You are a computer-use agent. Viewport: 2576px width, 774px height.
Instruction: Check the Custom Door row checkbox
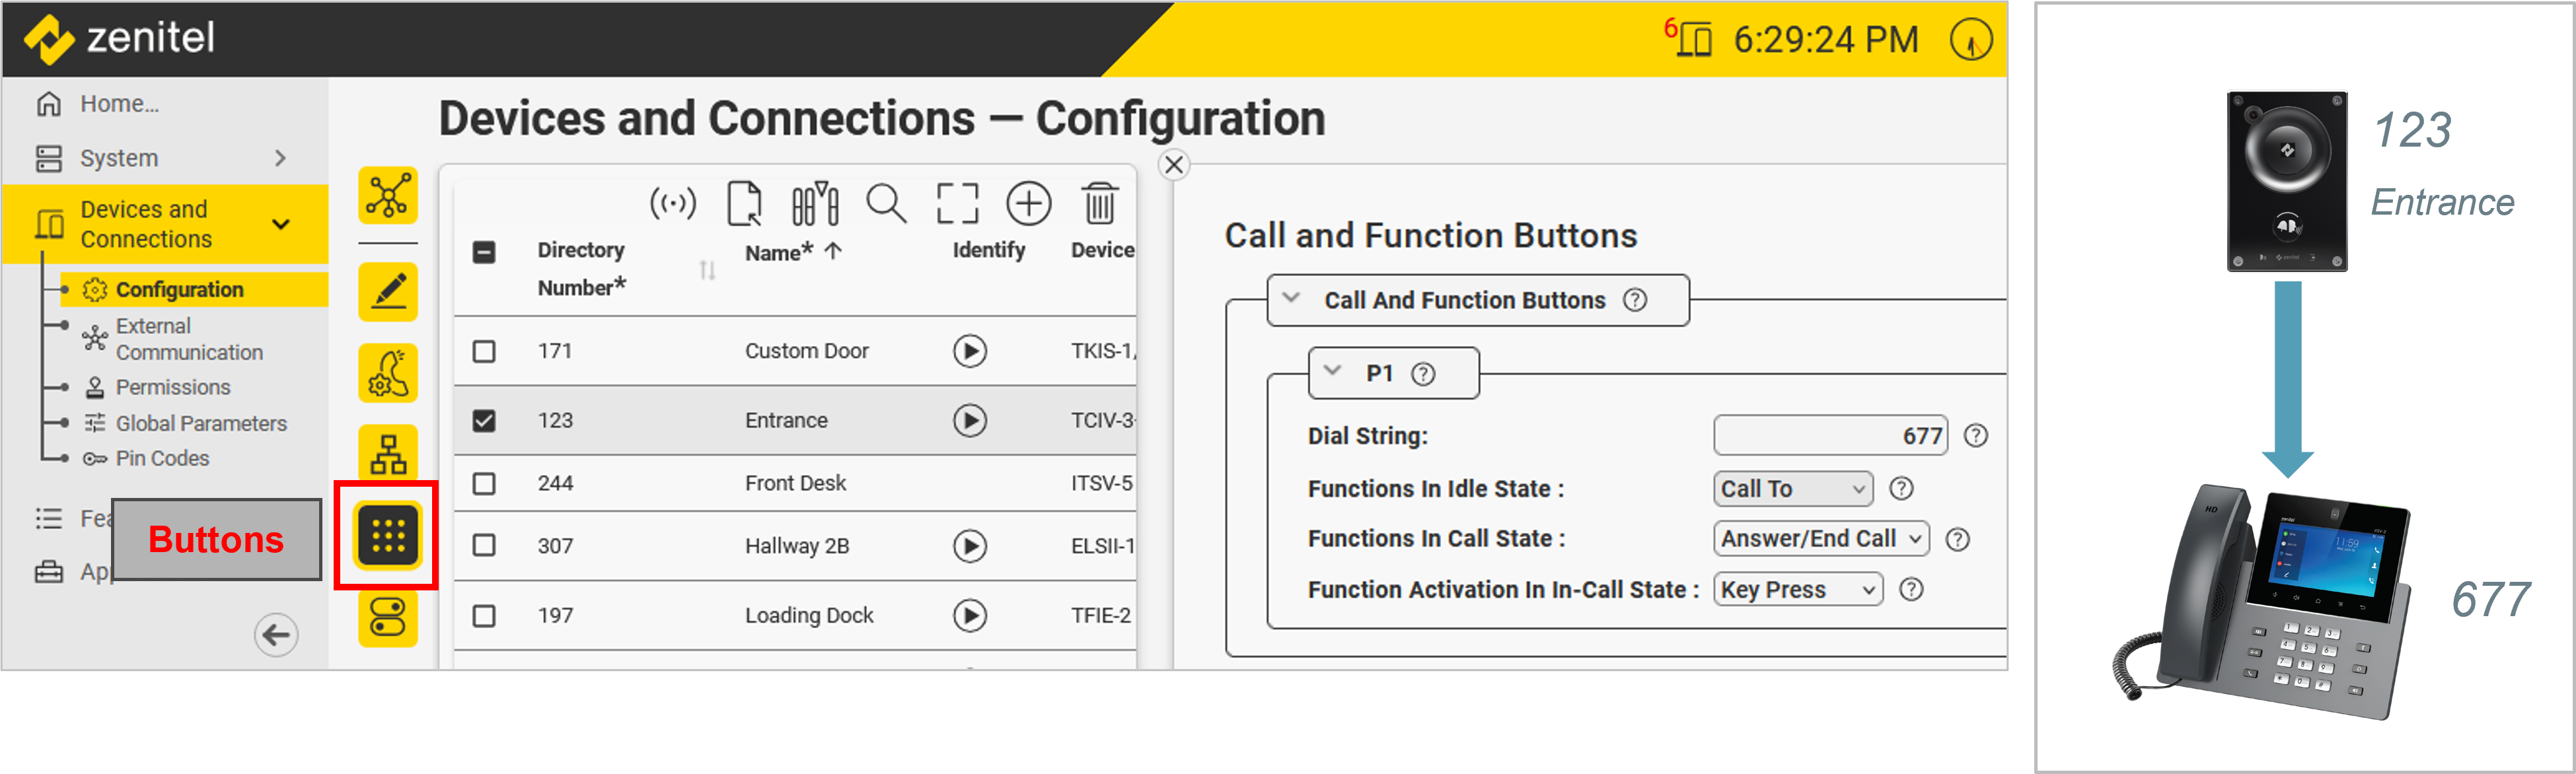484,351
